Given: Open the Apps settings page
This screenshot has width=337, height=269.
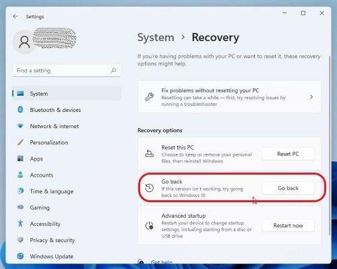Looking at the screenshot, I should (67, 158).
